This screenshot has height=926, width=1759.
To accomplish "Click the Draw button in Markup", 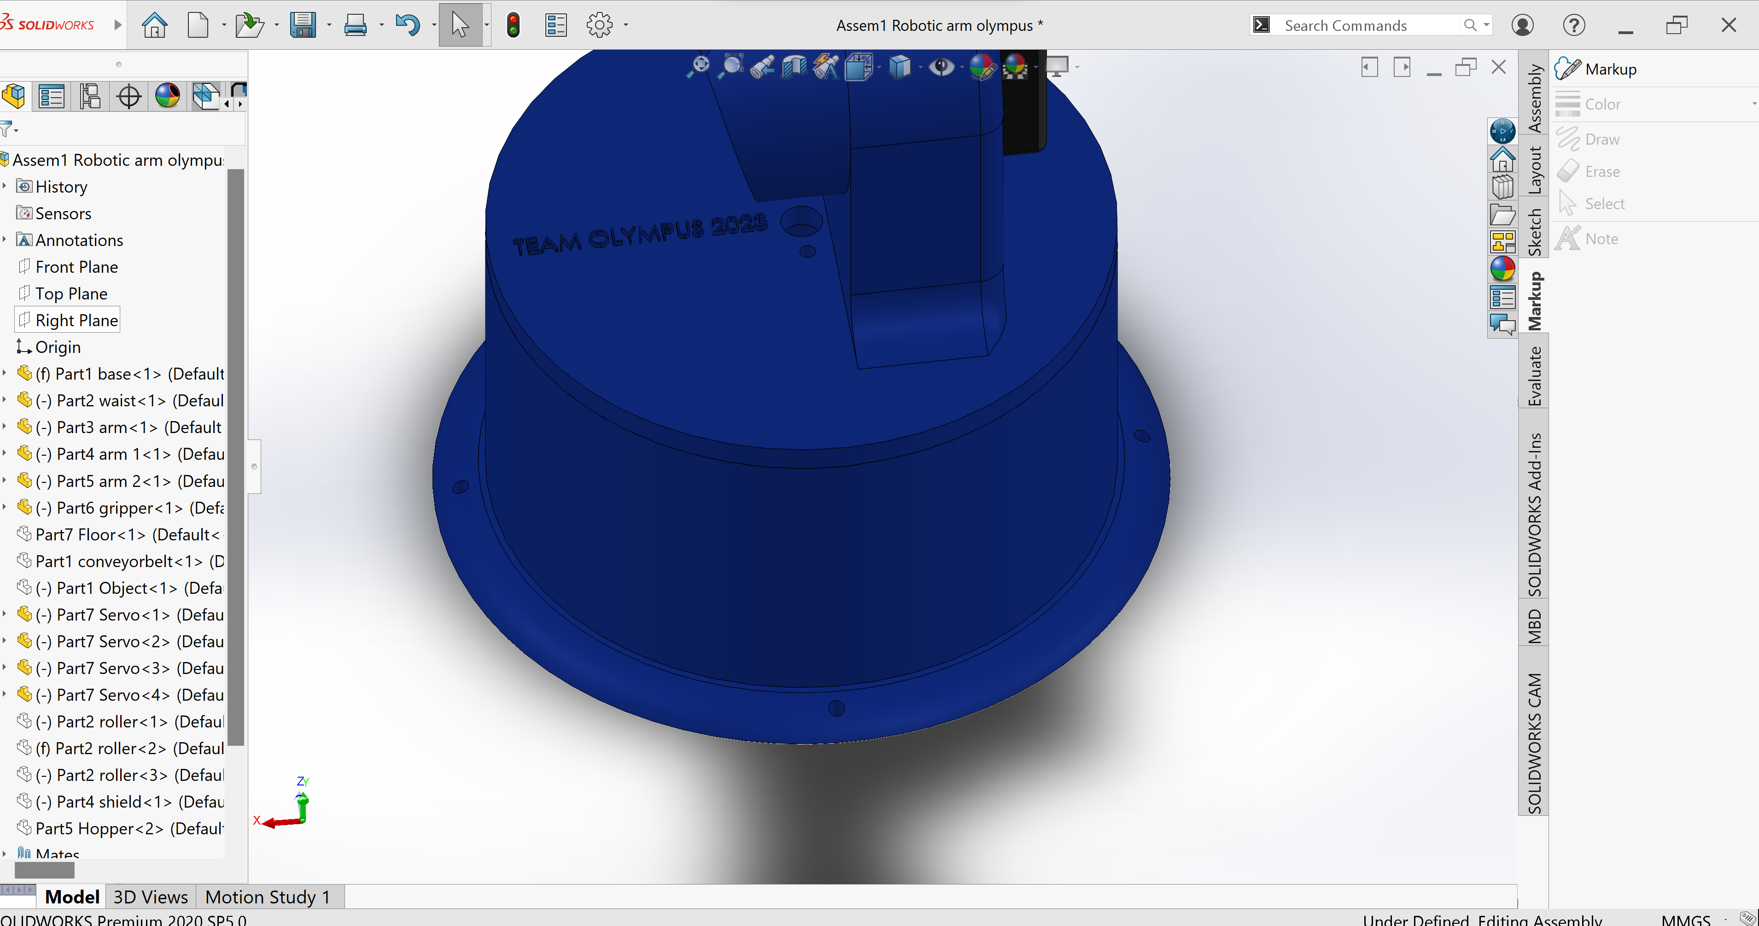I will pyautogui.click(x=1601, y=139).
